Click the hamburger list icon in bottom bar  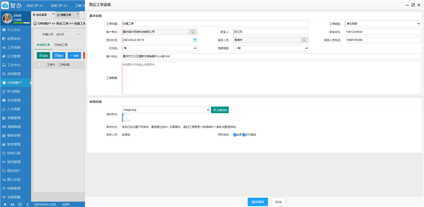coord(20,204)
